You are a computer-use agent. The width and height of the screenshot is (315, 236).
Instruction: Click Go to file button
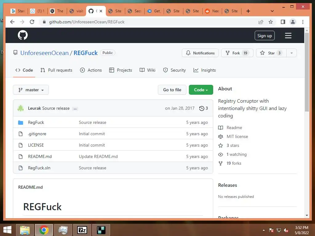[172, 90]
